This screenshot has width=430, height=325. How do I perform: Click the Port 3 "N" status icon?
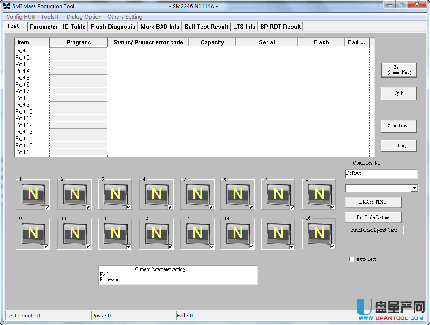pos(115,194)
